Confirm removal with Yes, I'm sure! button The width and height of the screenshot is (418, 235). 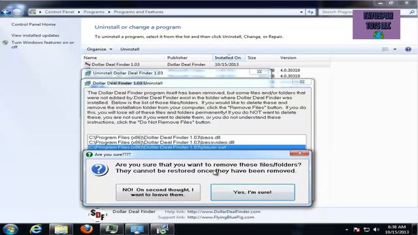tap(253, 192)
